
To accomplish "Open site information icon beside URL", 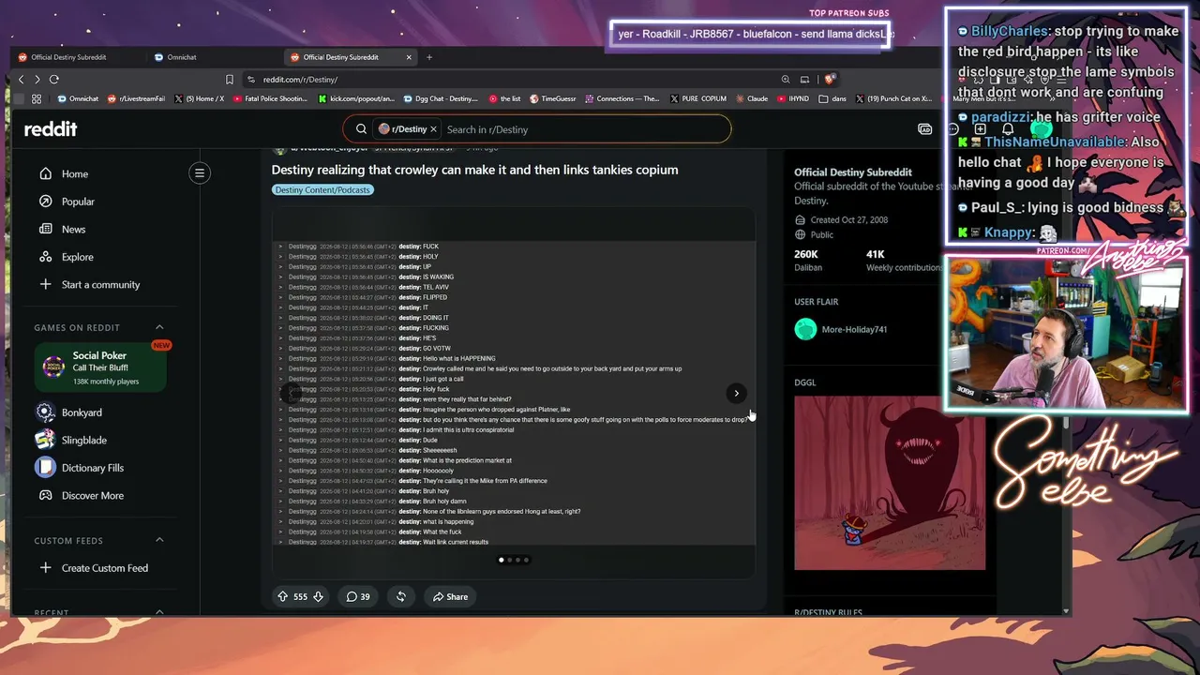I will coord(251,80).
